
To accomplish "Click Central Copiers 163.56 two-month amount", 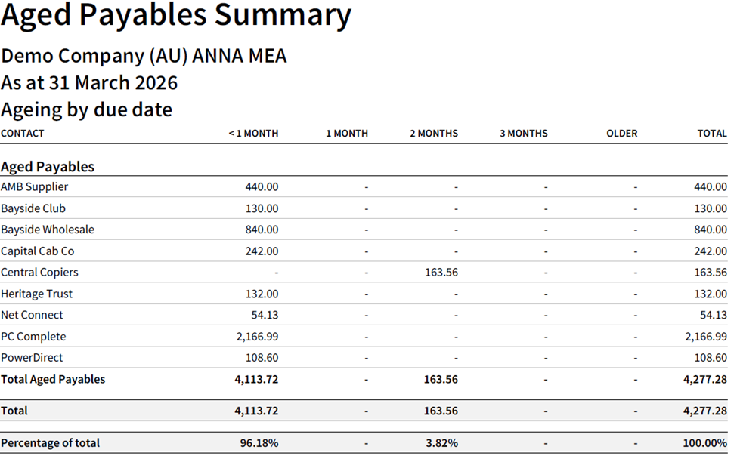I will coord(441,273).
